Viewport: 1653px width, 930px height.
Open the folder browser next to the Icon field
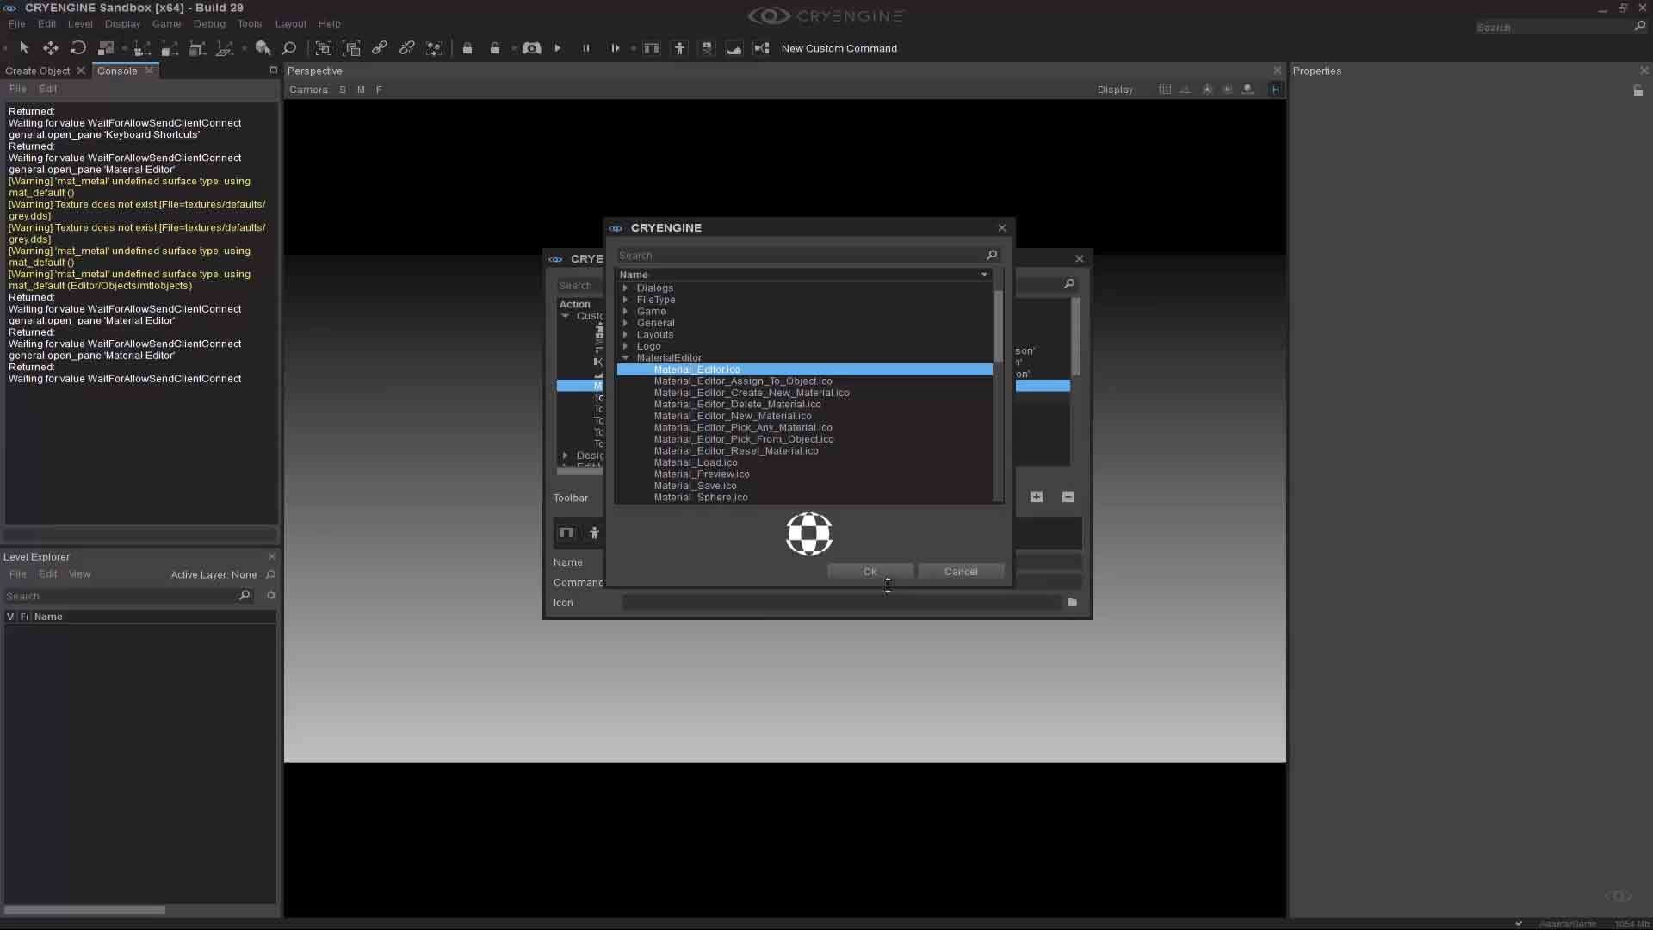coord(1072,603)
